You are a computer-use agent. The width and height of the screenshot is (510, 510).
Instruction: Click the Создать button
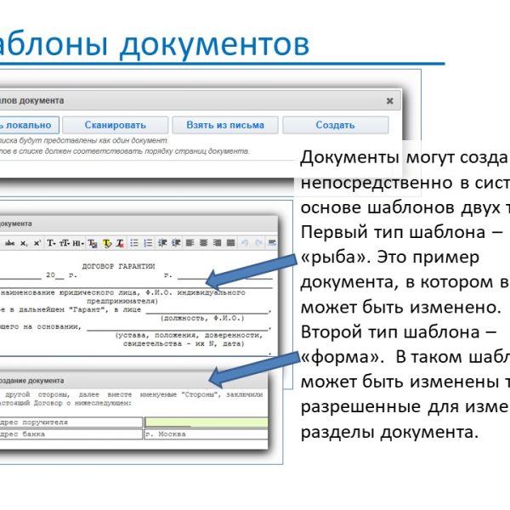tap(335, 125)
